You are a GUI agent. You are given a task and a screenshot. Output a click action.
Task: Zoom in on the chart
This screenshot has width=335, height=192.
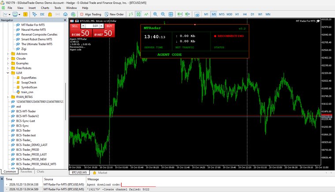click(x=155, y=14)
